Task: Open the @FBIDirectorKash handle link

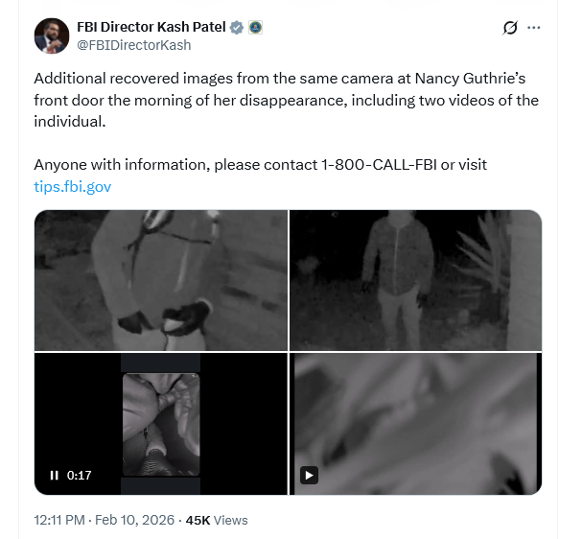Action: (x=133, y=44)
